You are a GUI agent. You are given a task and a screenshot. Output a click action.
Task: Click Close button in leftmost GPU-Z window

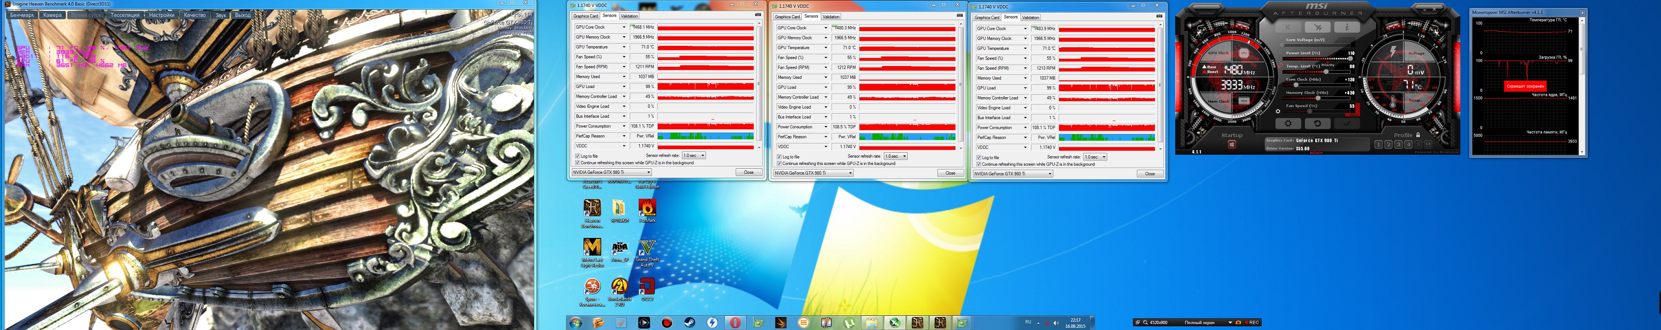(748, 172)
